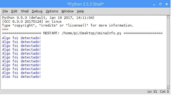Click the empty area below the output

tap(84, 83)
